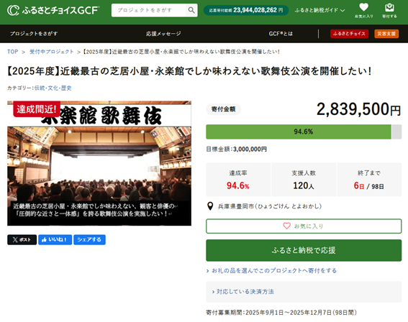
Task: Click the total donations 23,944,028,262円 badge
Action: 246,10
